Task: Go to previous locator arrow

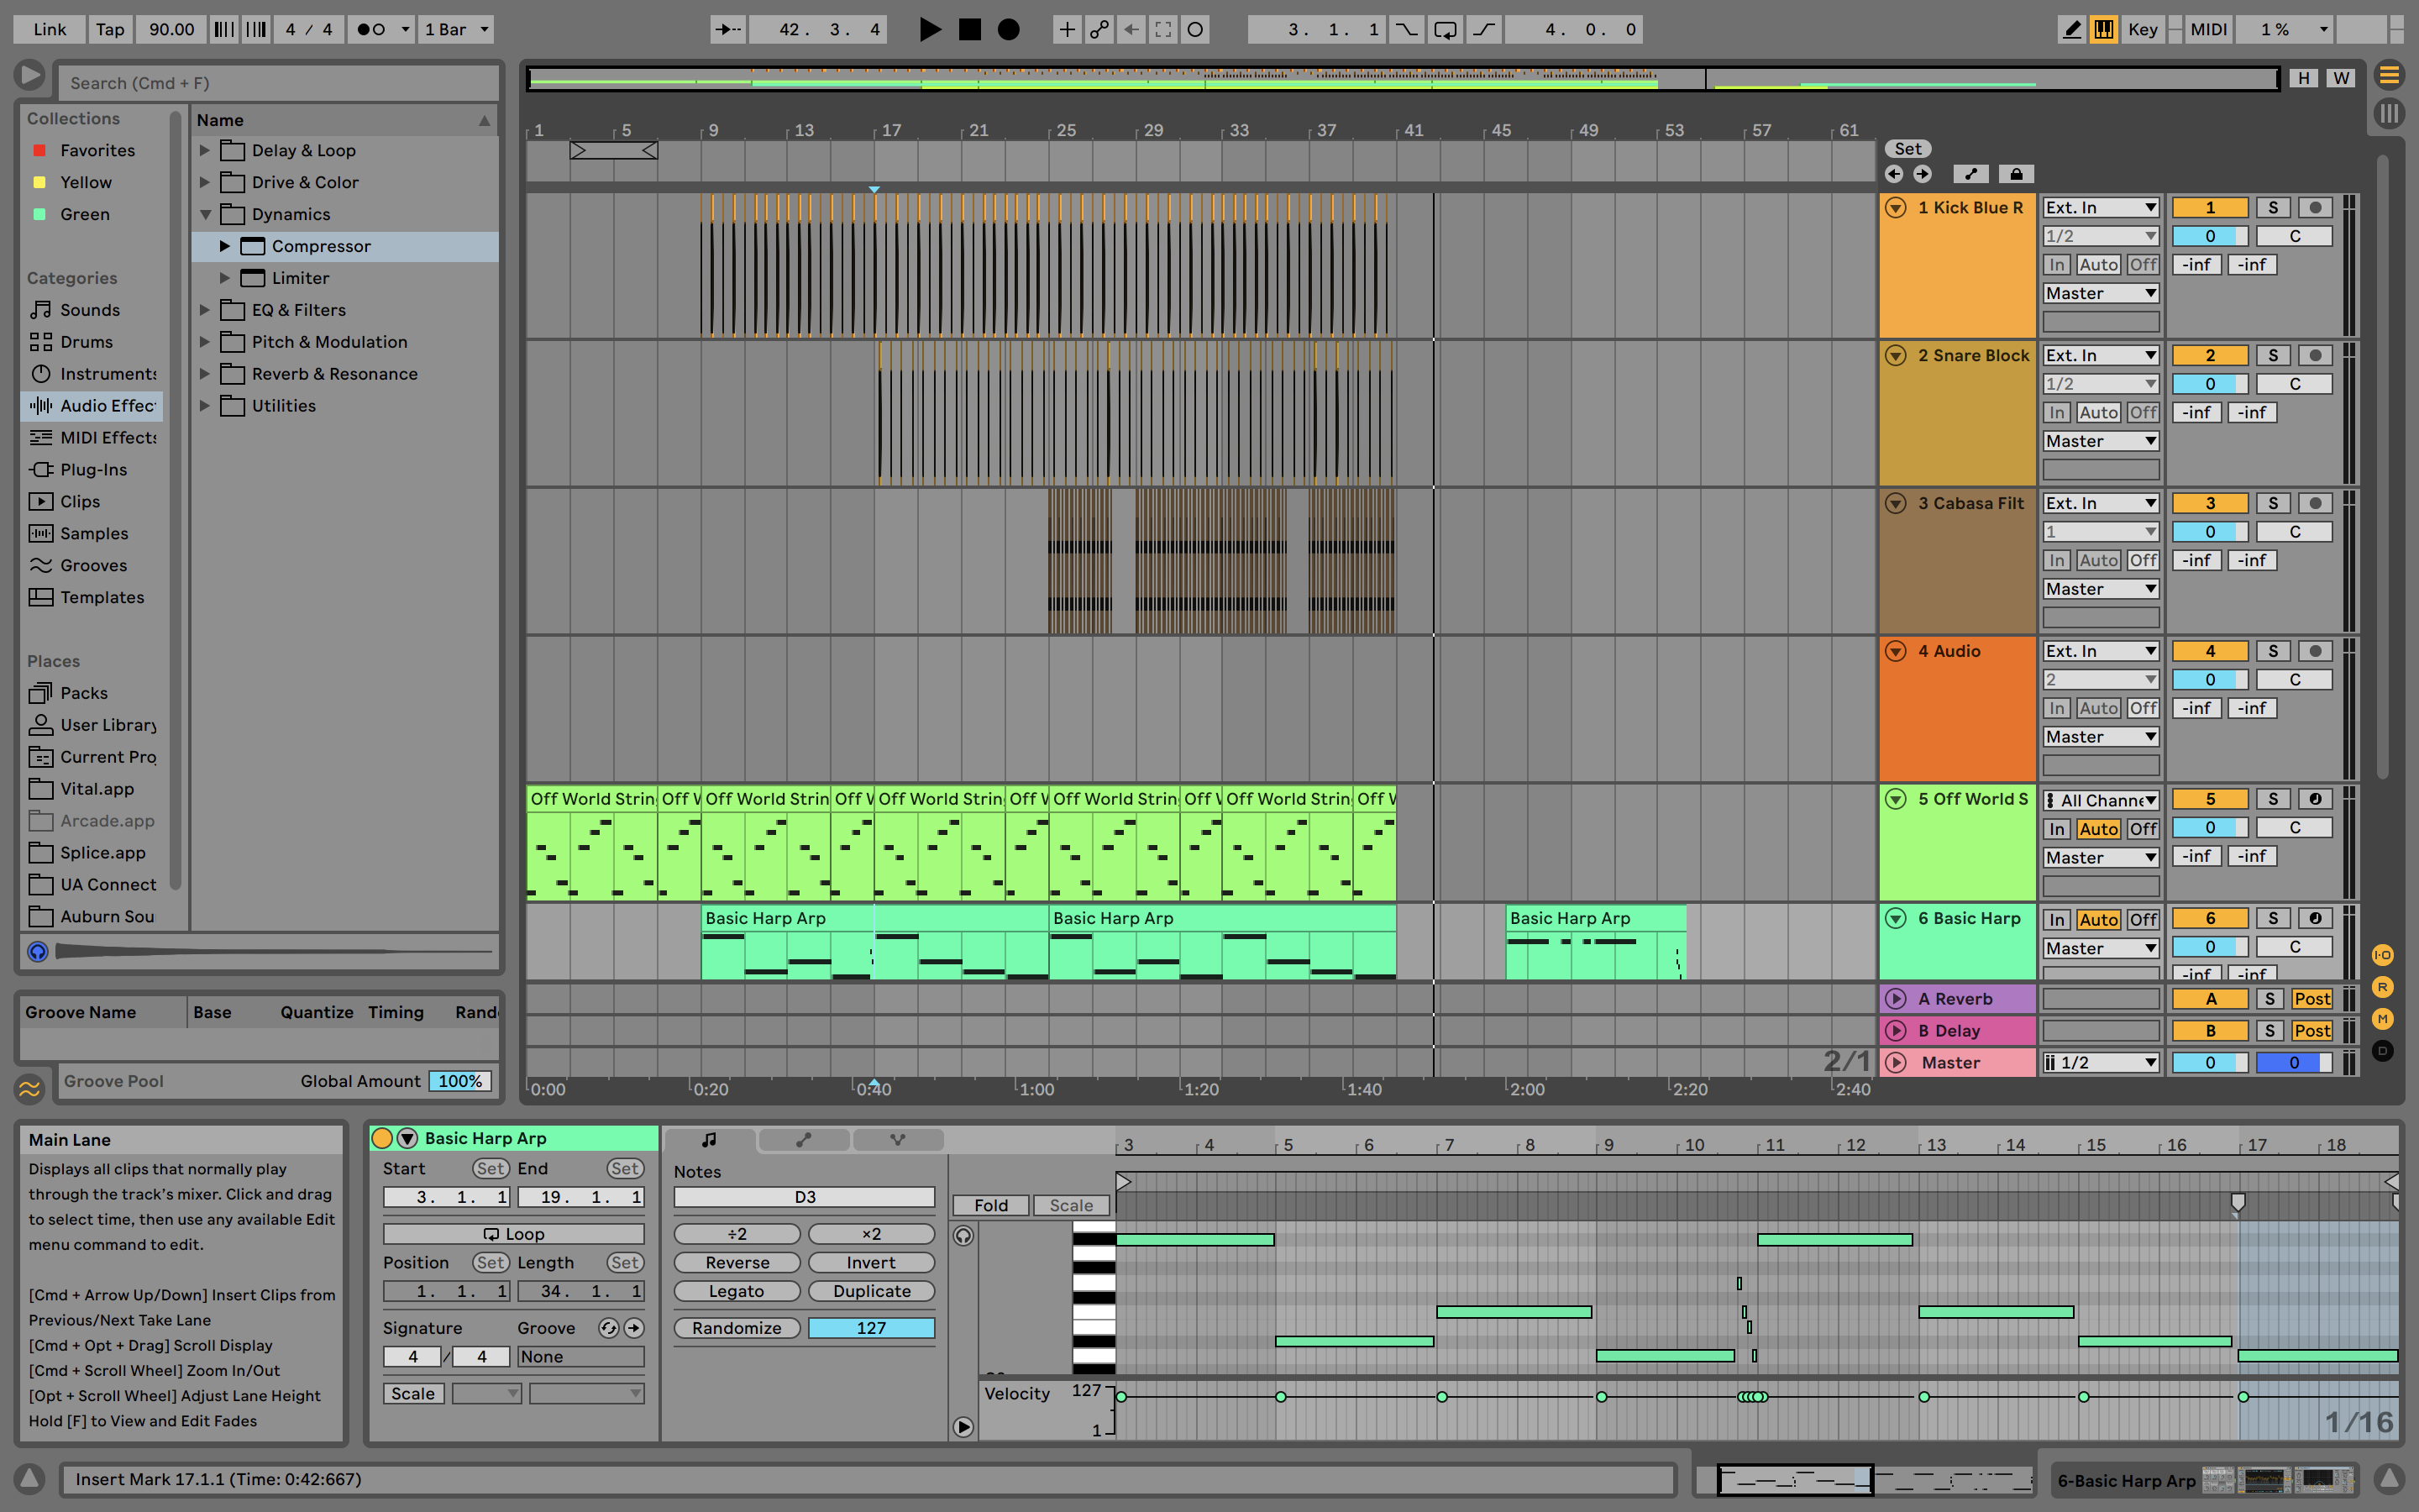Action: click(1893, 174)
